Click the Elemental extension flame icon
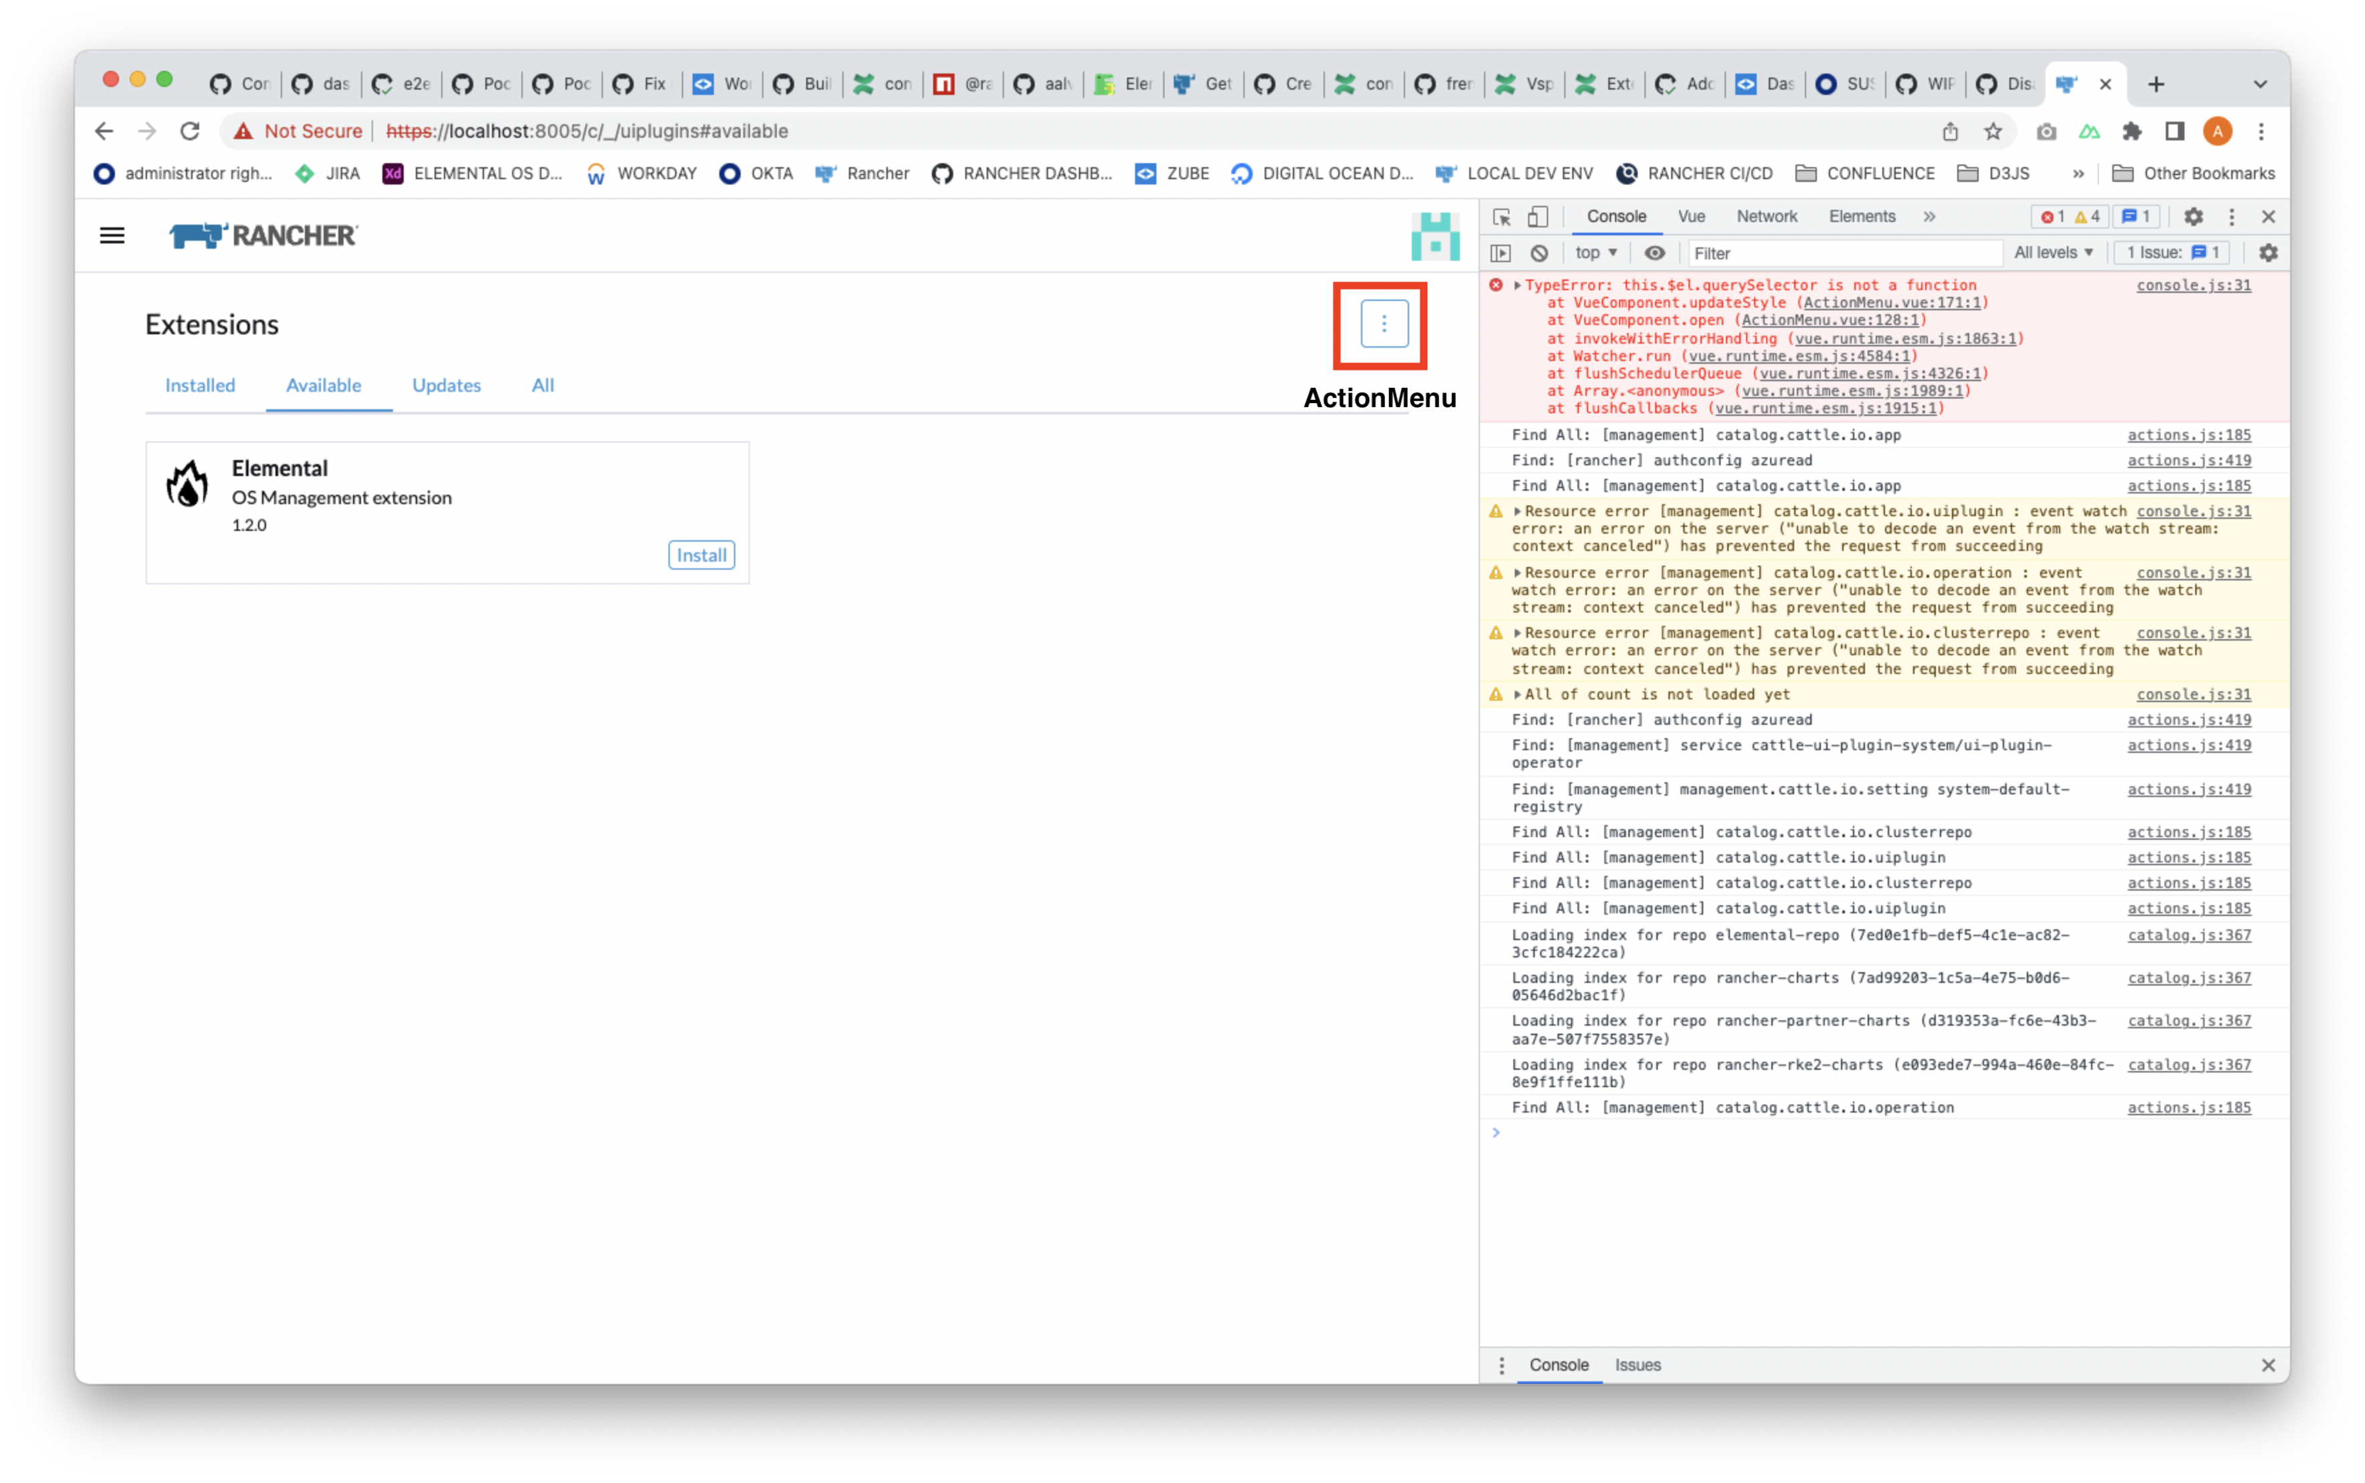The width and height of the screenshot is (2365, 1483). (x=187, y=483)
